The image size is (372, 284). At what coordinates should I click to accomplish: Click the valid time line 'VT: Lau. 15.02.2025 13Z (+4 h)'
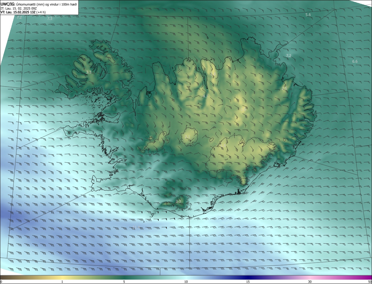point(23,12)
